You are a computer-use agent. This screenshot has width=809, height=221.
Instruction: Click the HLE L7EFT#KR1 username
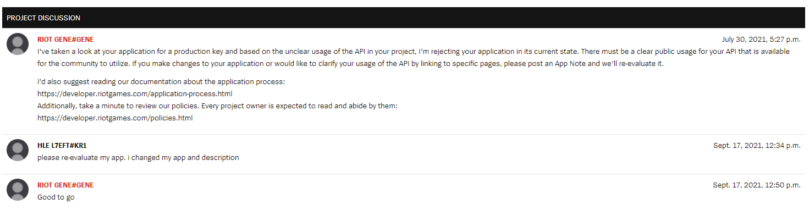(x=62, y=146)
